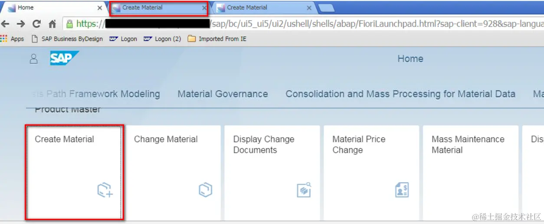Switch to the highlighted Create Material tab
Screen dimensions: 544x224
pyautogui.click(x=159, y=8)
